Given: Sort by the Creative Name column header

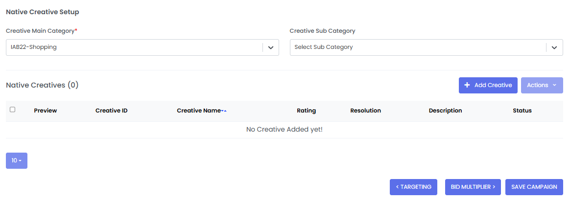Looking at the screenshot, I should click(x=199, y=111).
